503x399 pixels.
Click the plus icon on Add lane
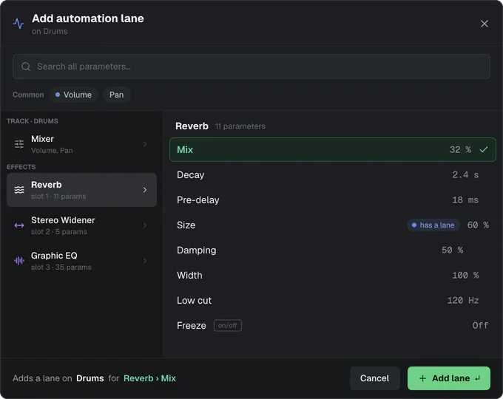(423, 378)
